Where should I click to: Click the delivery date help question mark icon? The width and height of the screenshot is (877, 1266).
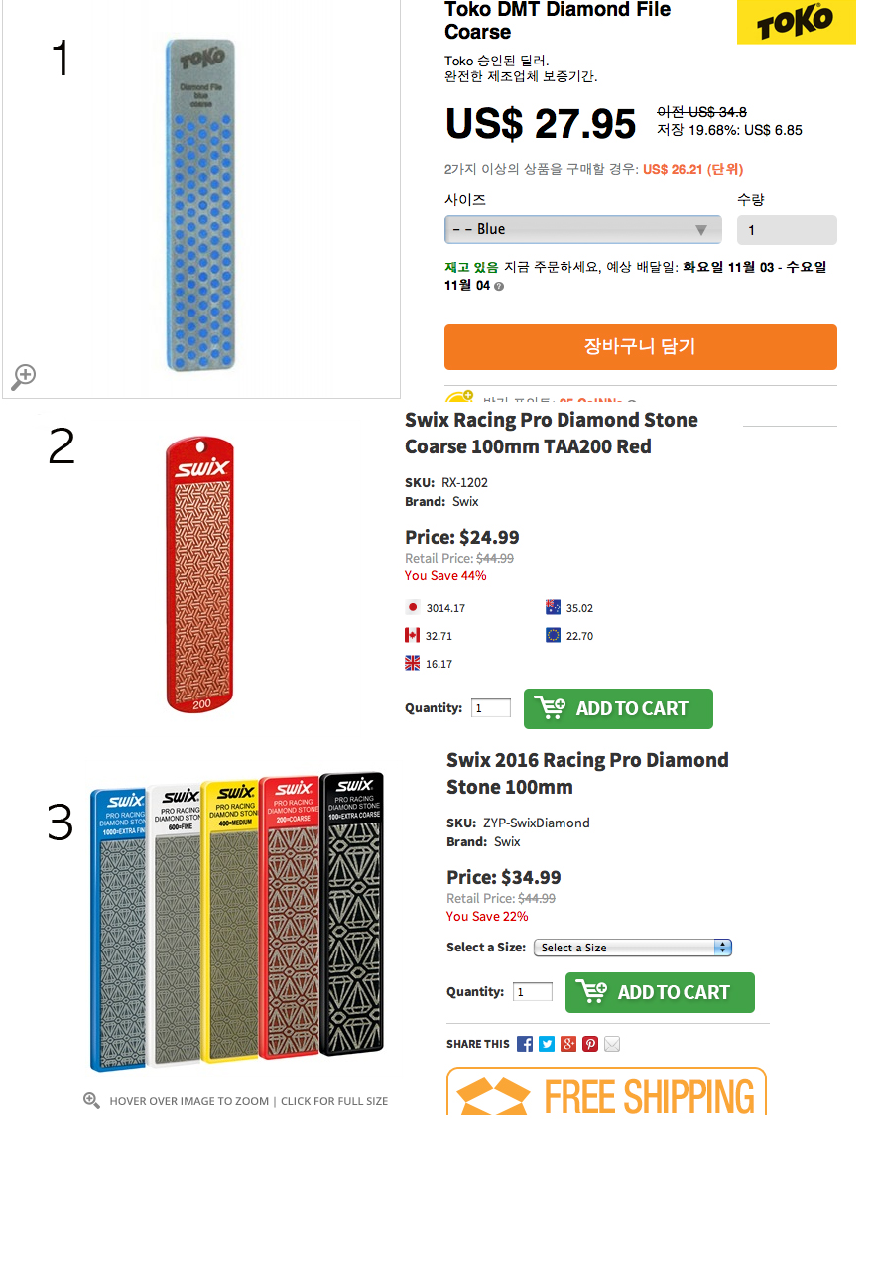point(499,286)
